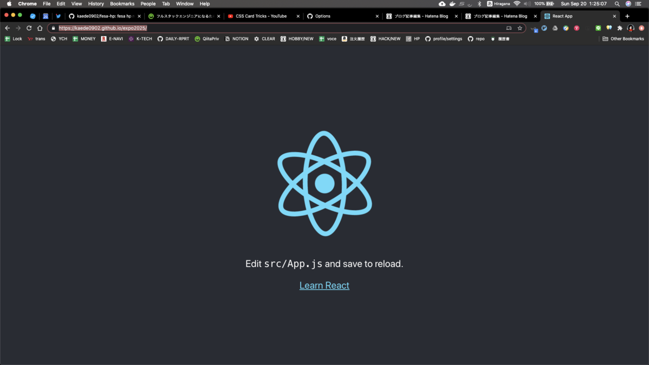649x365 pixels.
Task: Open the People menu
Action: 148,4
